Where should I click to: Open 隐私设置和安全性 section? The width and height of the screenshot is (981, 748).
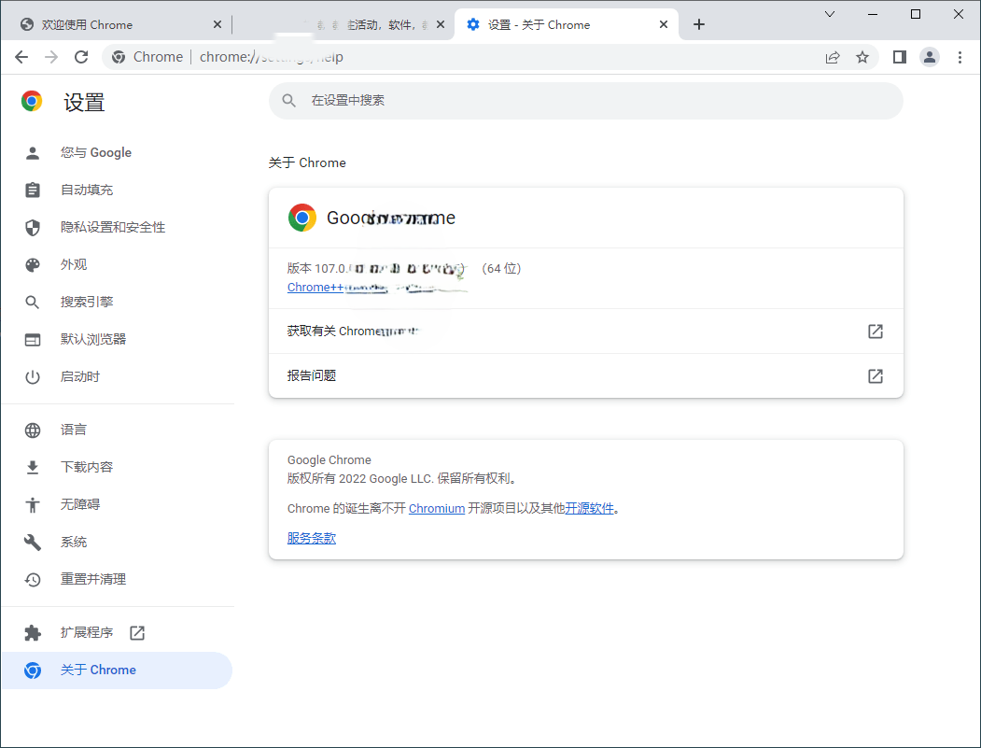pos(117,227)
